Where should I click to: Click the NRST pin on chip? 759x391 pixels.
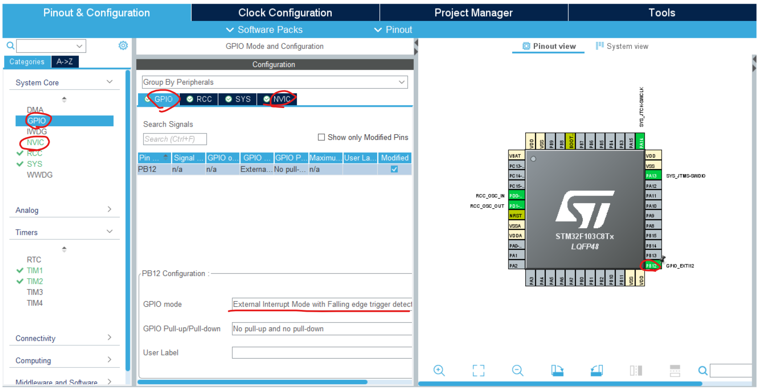[517, 216]
